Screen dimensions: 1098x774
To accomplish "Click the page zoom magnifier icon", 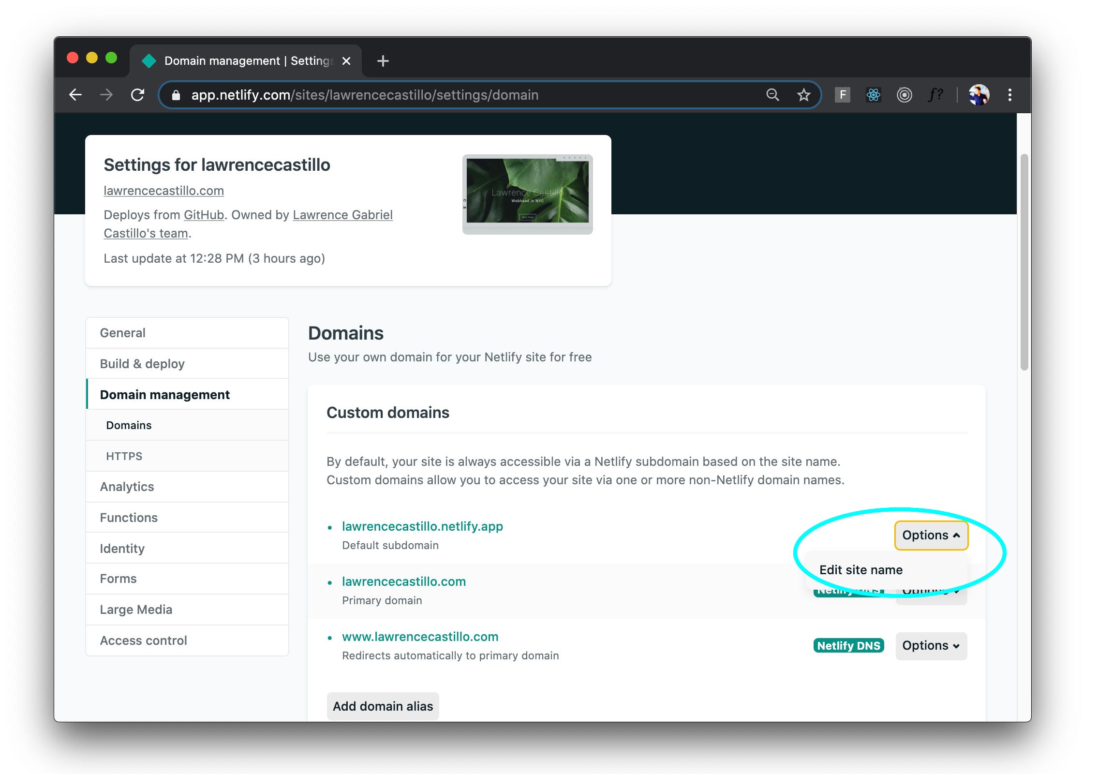I will tap(773, 95).
